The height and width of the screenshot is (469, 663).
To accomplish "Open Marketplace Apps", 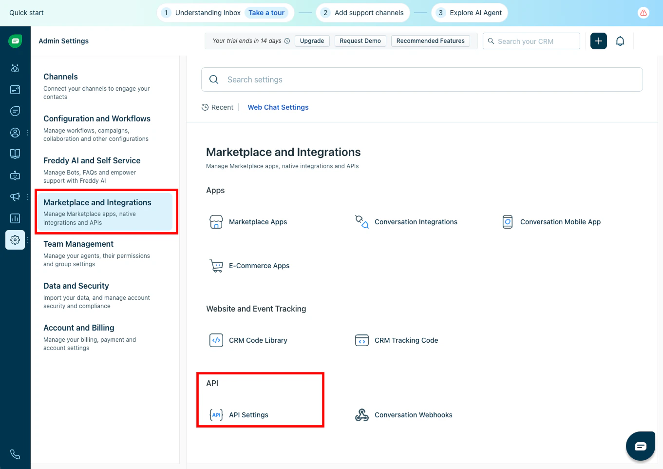I will pos(258,222).
